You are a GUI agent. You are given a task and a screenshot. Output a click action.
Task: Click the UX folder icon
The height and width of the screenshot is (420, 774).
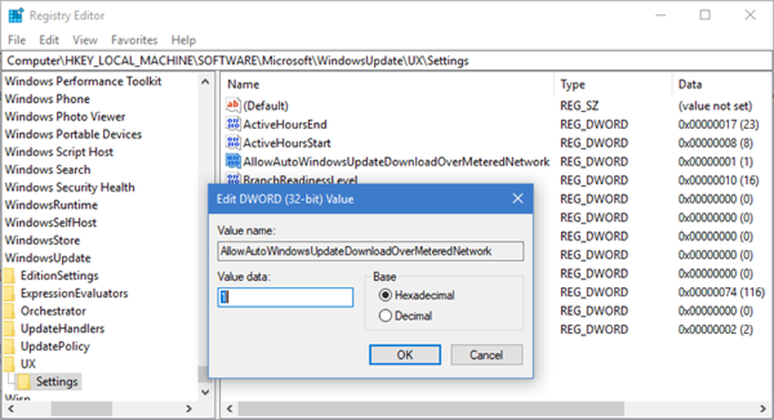point(9,364)
